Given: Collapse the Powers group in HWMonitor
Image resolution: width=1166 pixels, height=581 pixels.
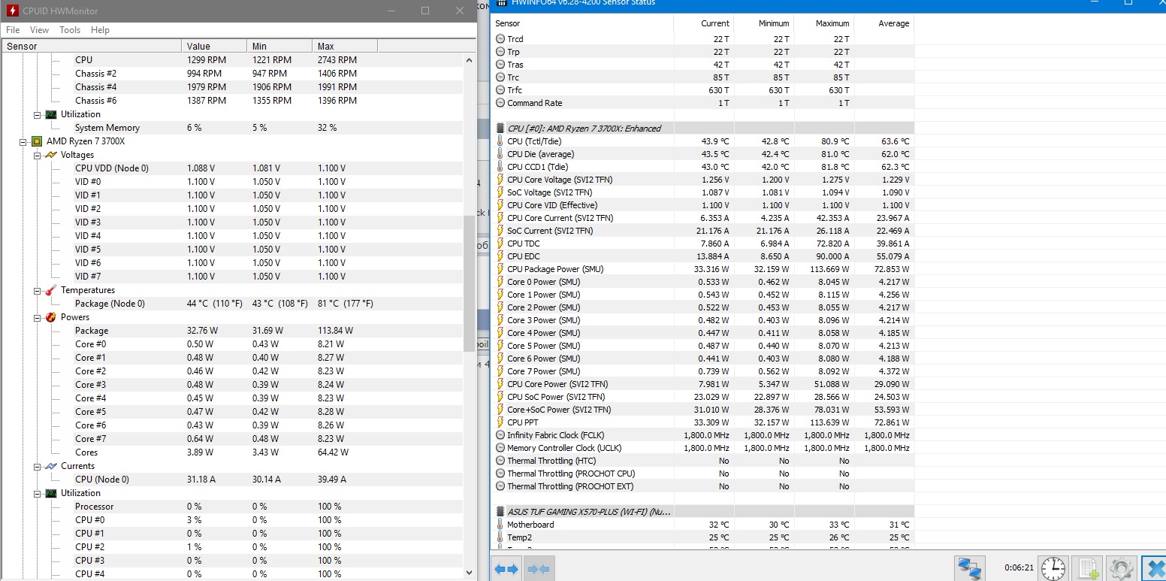Looking at the screenshot, I should tap(37, 317).
